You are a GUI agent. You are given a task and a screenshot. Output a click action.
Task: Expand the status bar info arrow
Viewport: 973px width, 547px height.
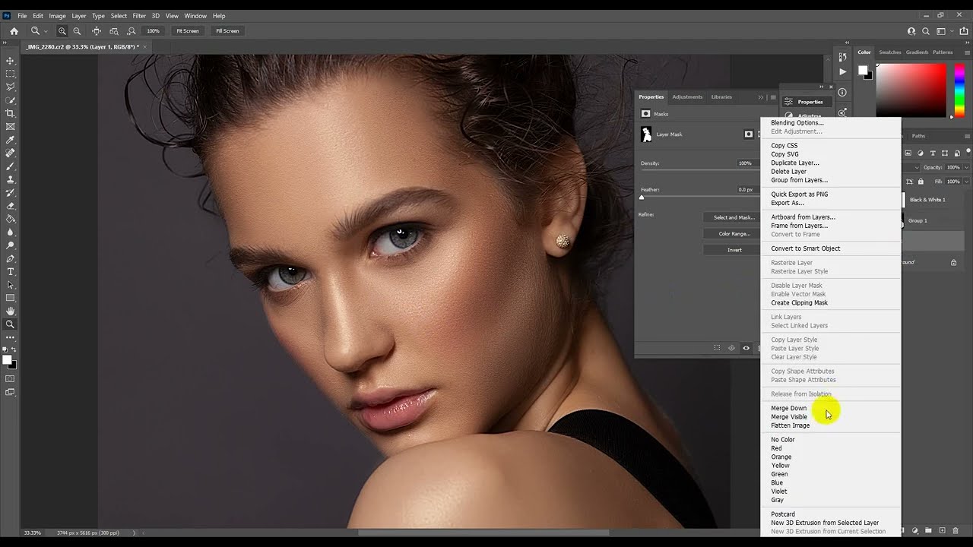(x=135, y=533)
